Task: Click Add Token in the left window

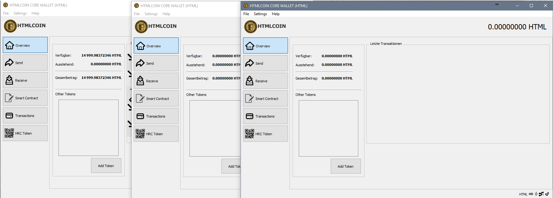Action: tap(106, 166)
